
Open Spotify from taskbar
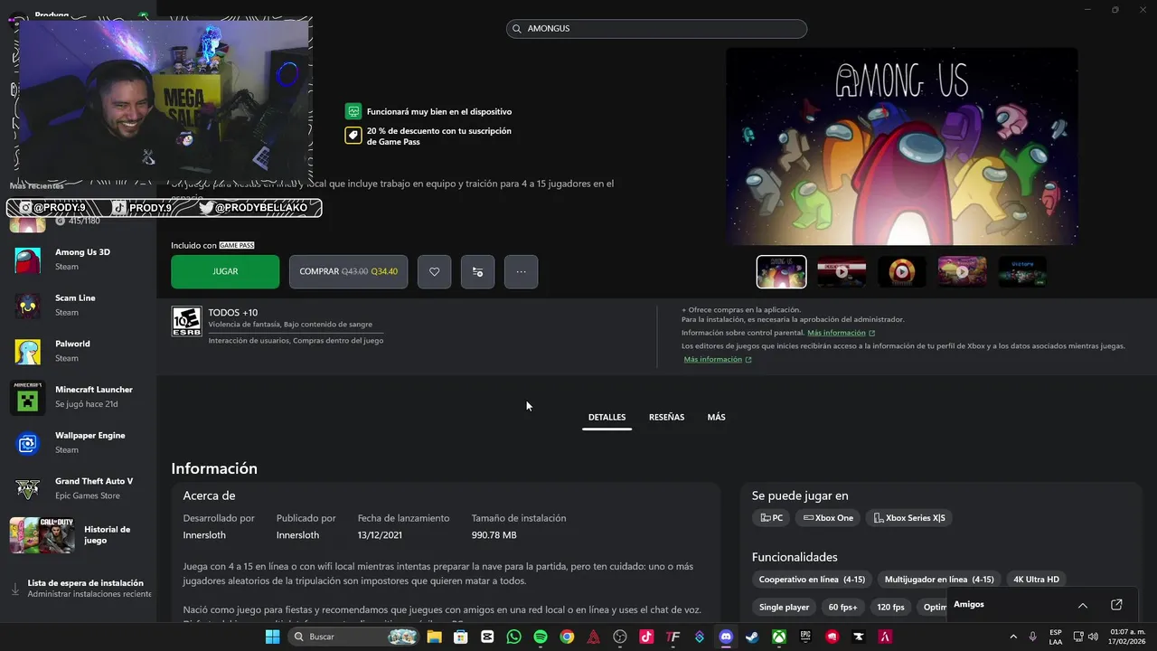click(541, 637)
